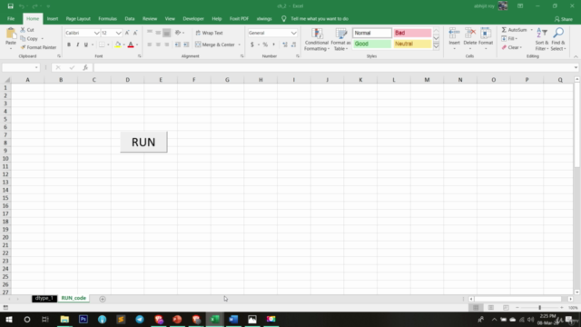Viewport: 581px width, 327px height.
Task: Apply Percent style
Action: click(265, 45)
